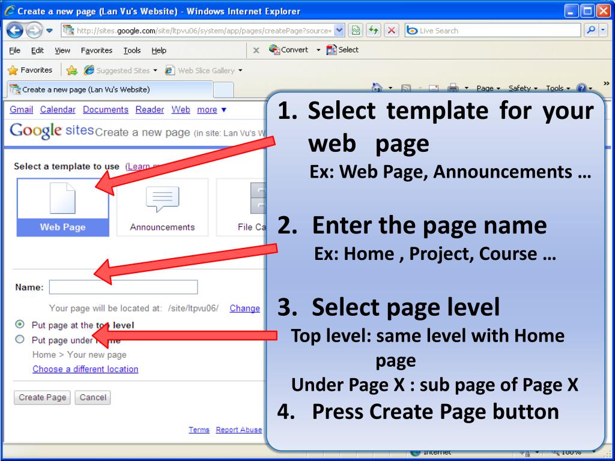Click the Compatibility View icon
615x461 pixels.
(356, 30)
